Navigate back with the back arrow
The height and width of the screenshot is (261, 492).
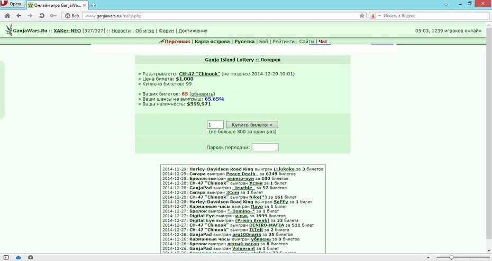tap(19, 16)
